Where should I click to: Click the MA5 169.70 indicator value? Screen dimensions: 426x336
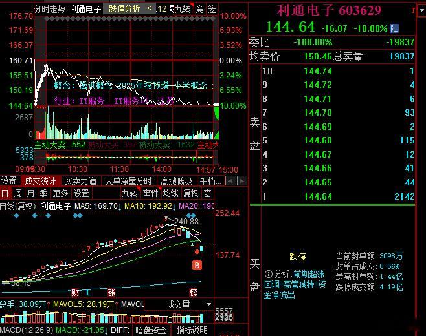pos(96,206)
